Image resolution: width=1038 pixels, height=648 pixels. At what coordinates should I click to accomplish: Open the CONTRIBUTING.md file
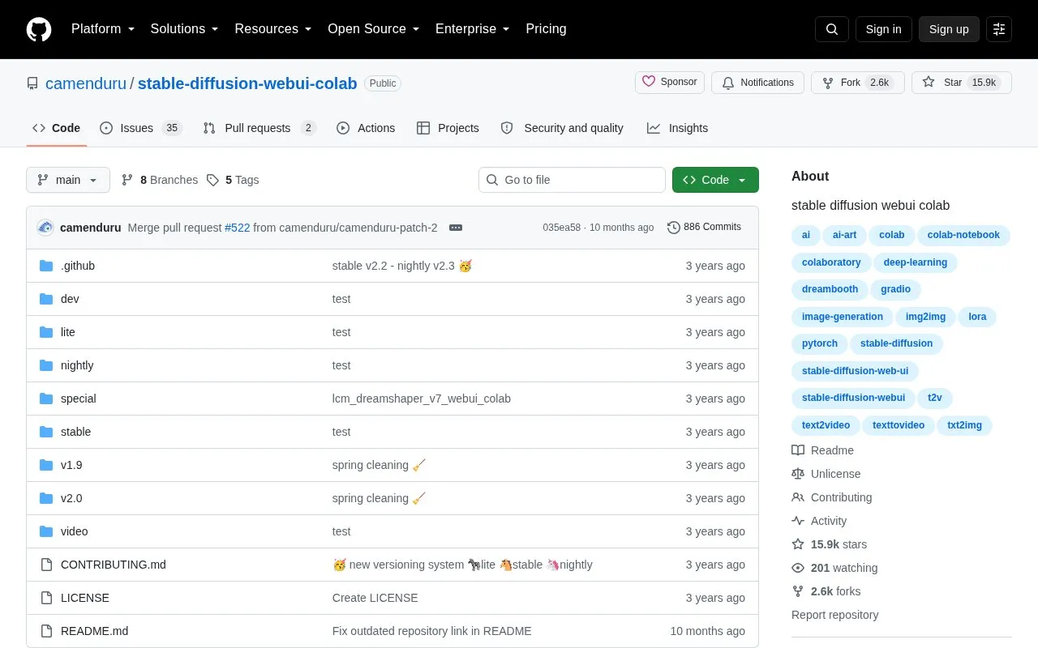[114, 565]
